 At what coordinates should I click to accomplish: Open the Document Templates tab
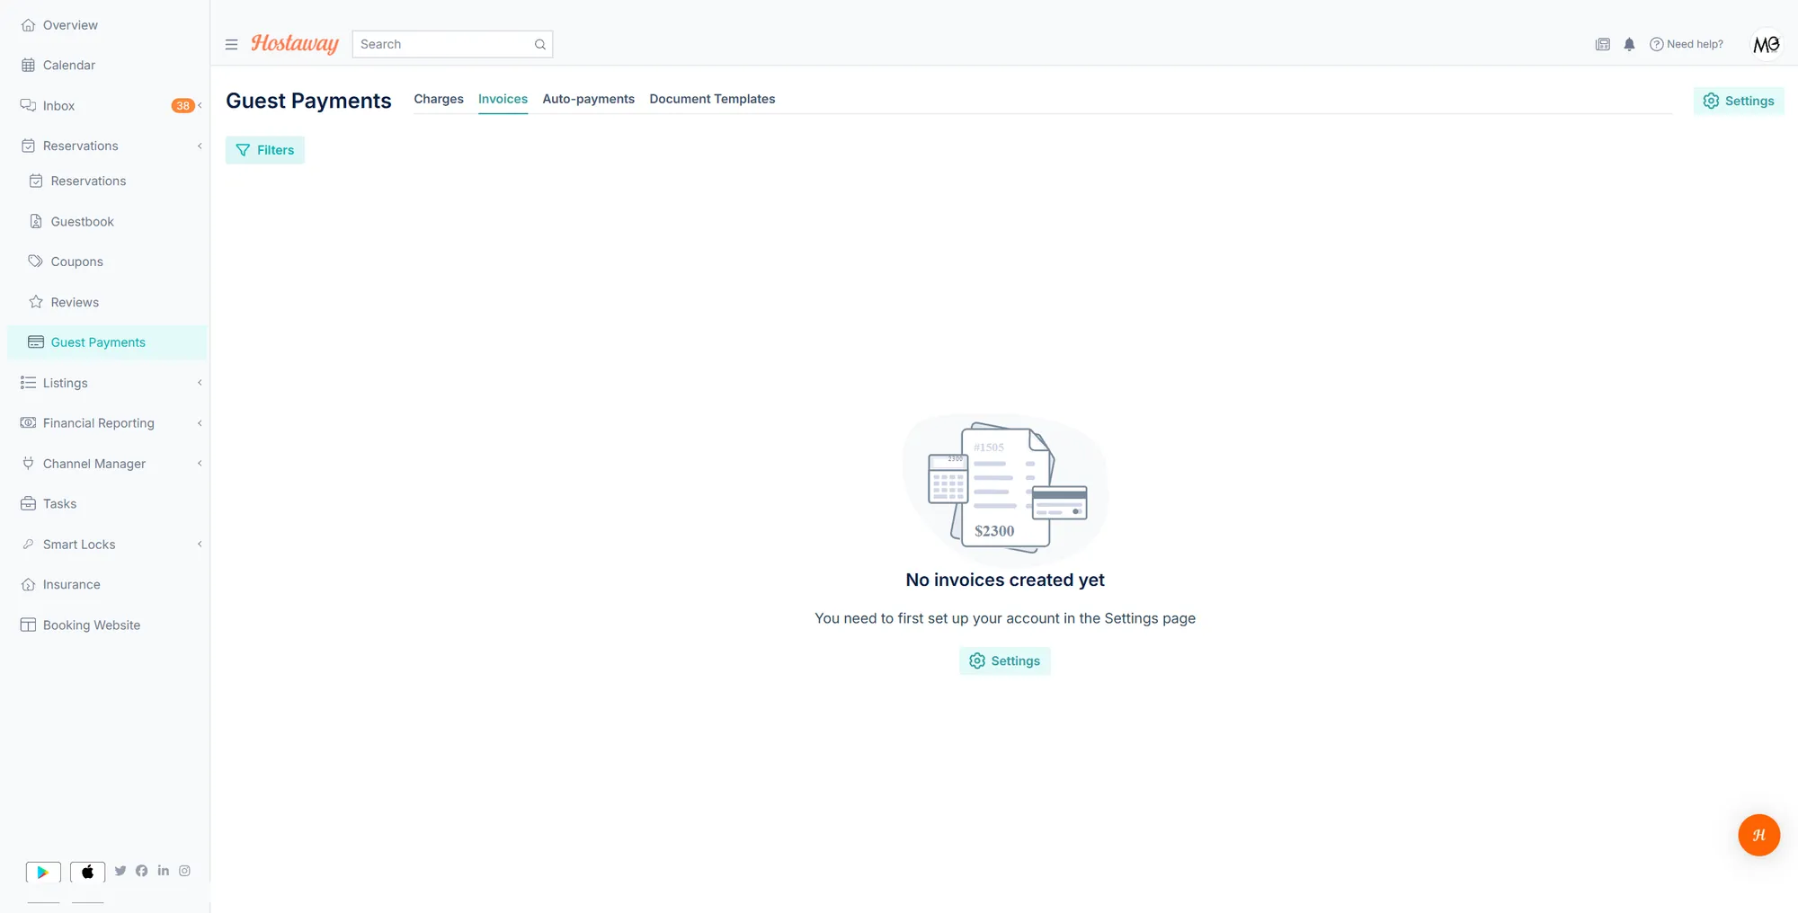click(x=712, y=99)
